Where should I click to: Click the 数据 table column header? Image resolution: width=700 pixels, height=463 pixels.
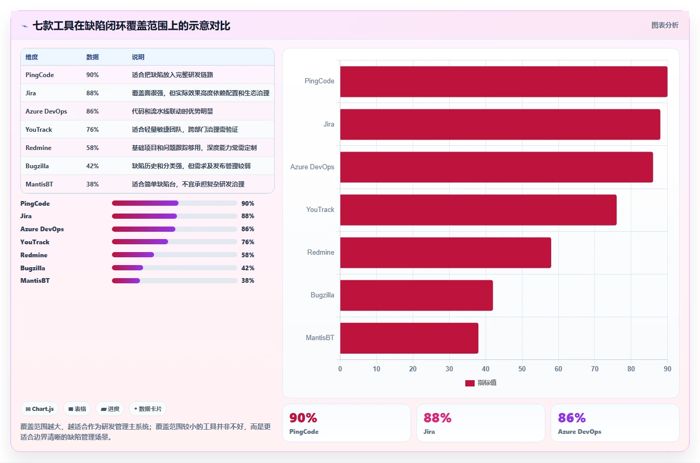pyautogui.click(x=93, y=57)
